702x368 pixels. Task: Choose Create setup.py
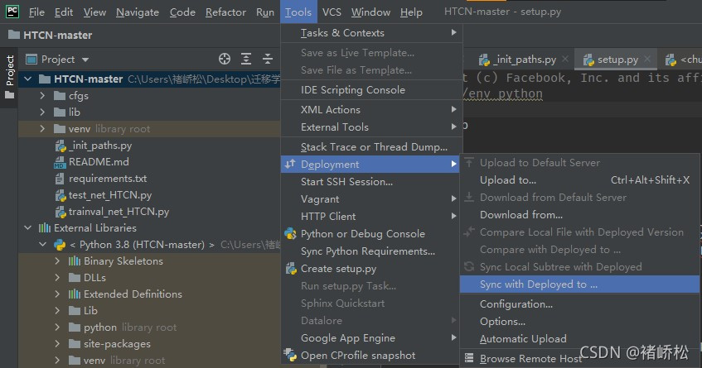(x=371, y=269)
